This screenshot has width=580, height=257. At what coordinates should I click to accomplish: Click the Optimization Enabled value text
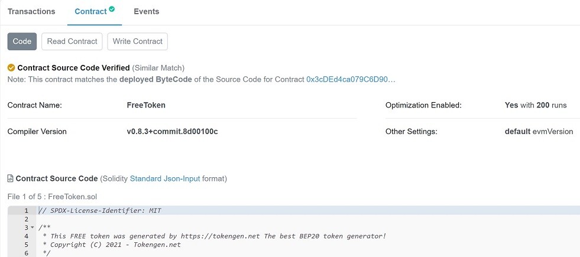click(536, 105)
